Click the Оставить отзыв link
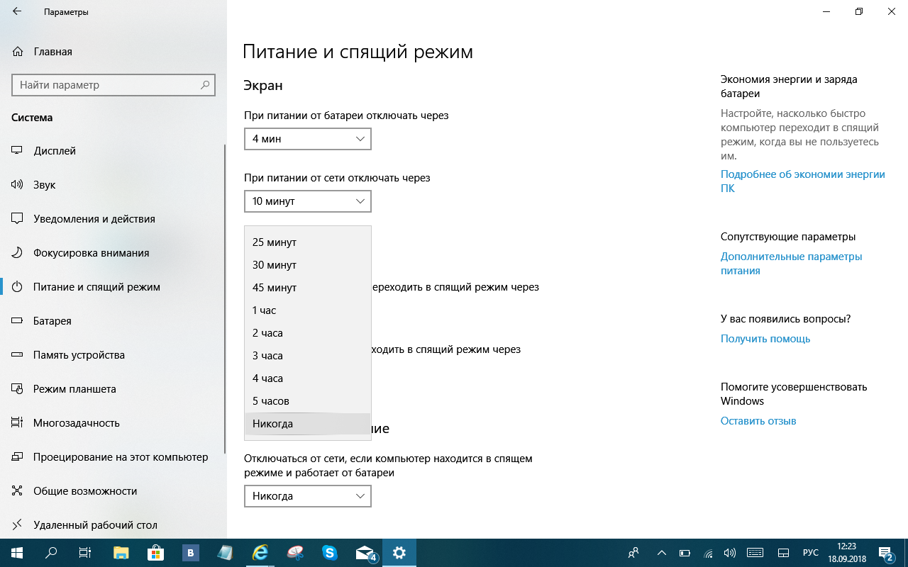This screenshot has height=567, width=908. coord(758,421)
